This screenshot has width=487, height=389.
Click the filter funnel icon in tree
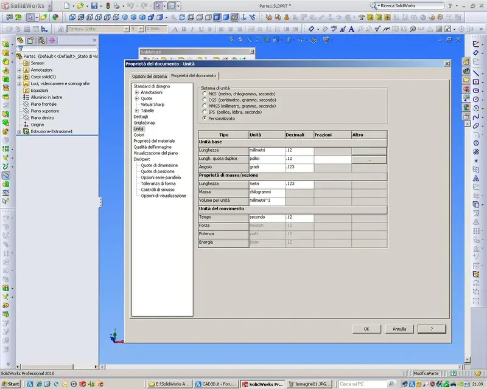pyautogui.click(x=21, y=49)
